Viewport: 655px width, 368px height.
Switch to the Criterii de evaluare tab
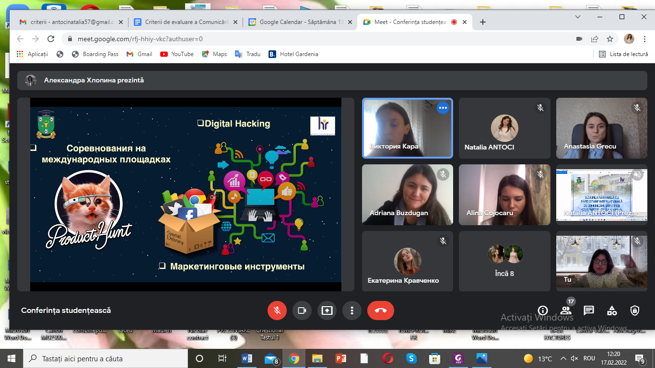(186, 22)
